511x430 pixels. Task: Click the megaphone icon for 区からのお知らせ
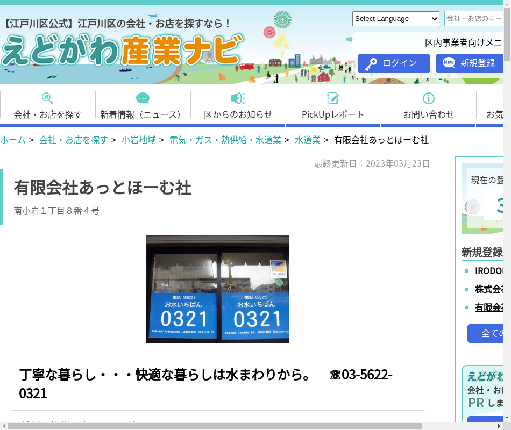point(238,98)
